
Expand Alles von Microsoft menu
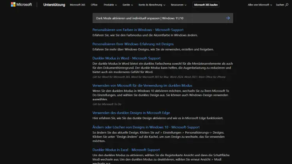(260, 5)
